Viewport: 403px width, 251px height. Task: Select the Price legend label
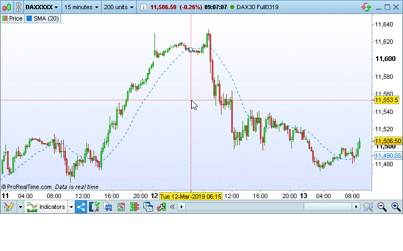pos(12,18)
